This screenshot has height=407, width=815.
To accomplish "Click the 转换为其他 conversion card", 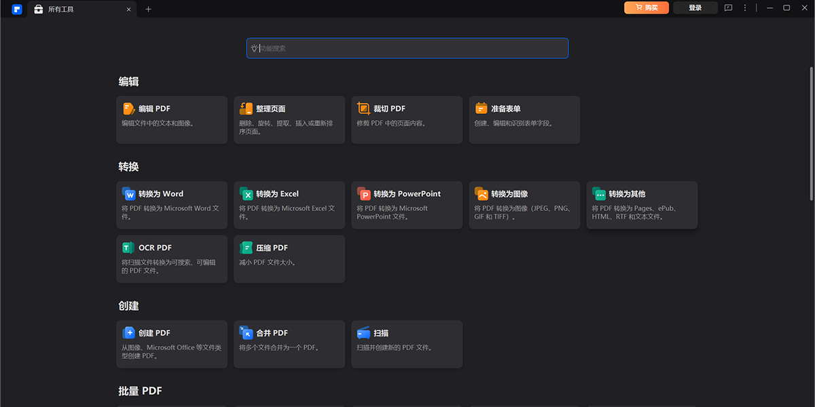I will (x=641, y=205).
